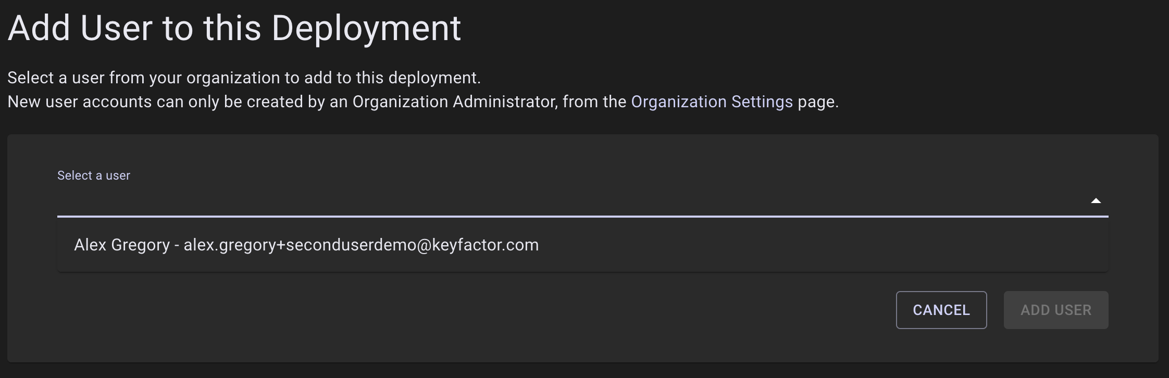Click the 'Select a user from your organization' text
The height and width of the screenshot is (378, 1169).
tap(244, 78)
